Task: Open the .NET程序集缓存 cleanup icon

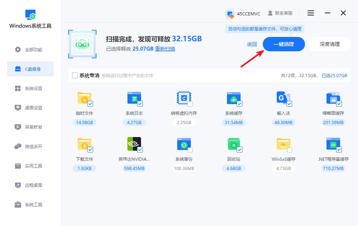Action: 333,144
